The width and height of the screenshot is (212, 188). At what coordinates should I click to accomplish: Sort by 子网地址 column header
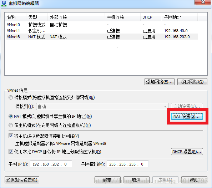(180, 17)
